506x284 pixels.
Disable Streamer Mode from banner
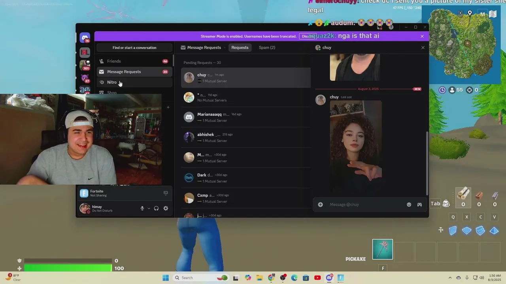click(x=308, y=36)
